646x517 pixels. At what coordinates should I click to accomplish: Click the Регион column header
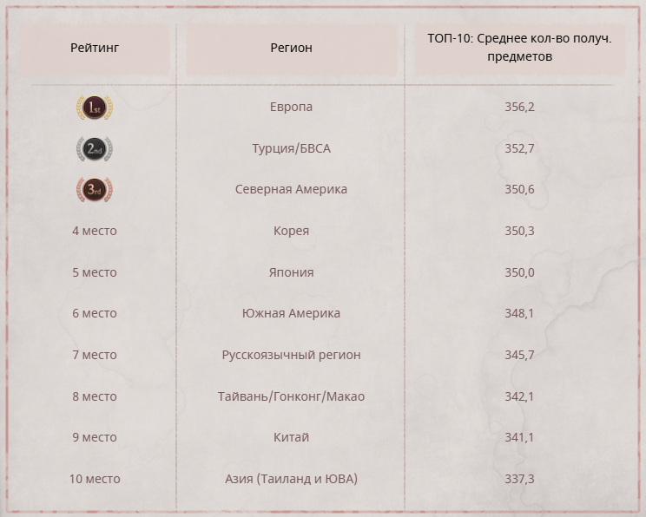pyautogui.click(x=291, y=48)
